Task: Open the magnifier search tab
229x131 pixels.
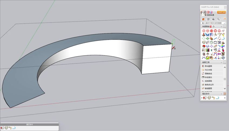Action: pyautogui.click(x=218, y=19)
